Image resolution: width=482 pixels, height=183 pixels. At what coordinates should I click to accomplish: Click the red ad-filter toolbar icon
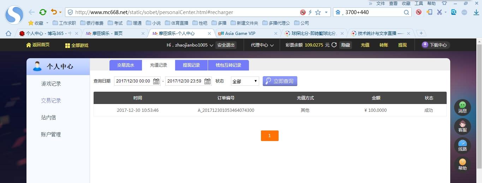[419, 12]
